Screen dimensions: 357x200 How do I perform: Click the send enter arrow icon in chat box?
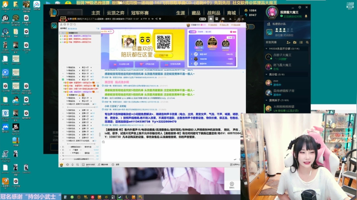pos(235,159)
